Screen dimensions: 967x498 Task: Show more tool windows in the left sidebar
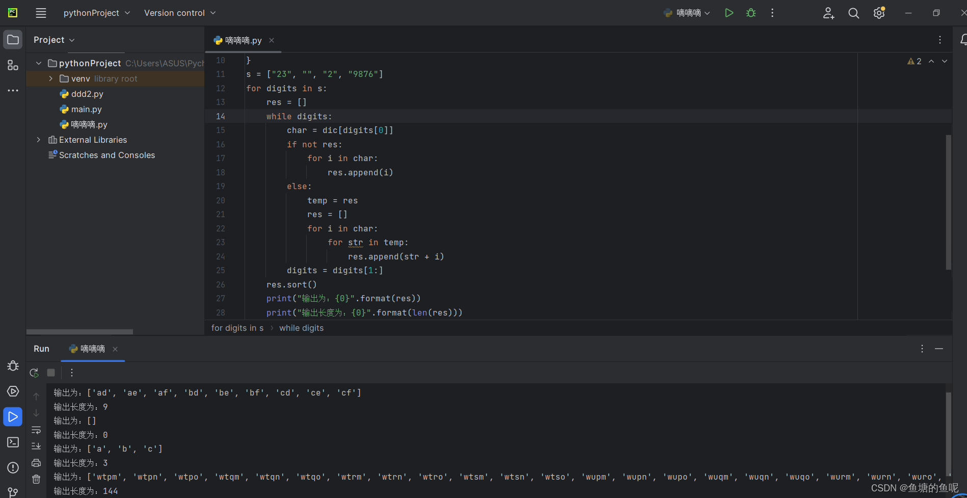pyautogui.click(x=13, y=90)
